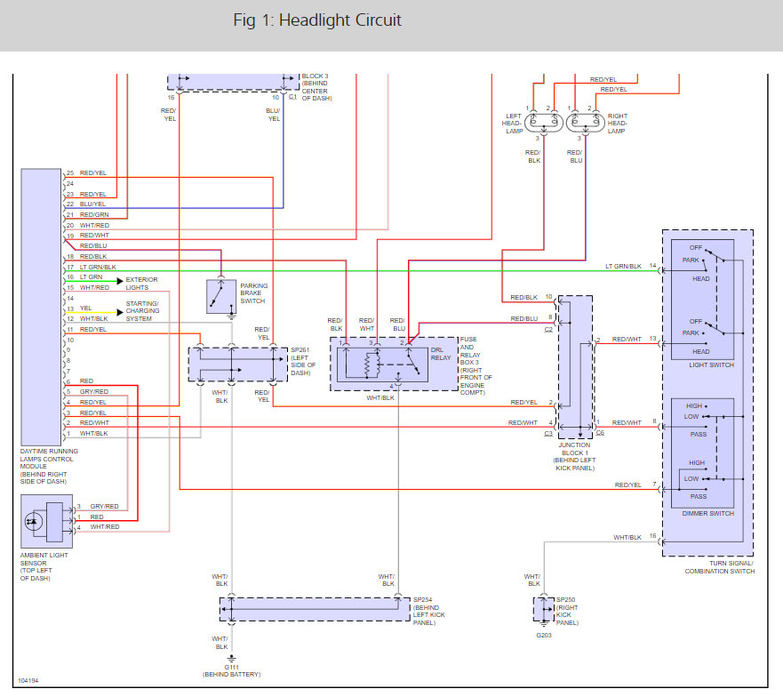Select the Left Headlamp connector symbol
Viewport: 783px width, 697px height.
[544, 123]
